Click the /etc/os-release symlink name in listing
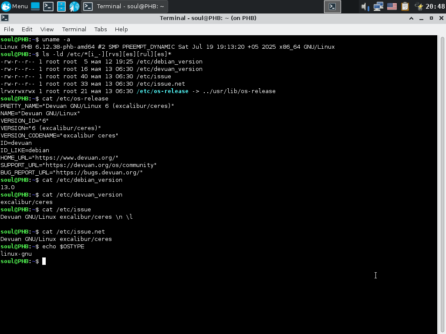 pos(162,91)
